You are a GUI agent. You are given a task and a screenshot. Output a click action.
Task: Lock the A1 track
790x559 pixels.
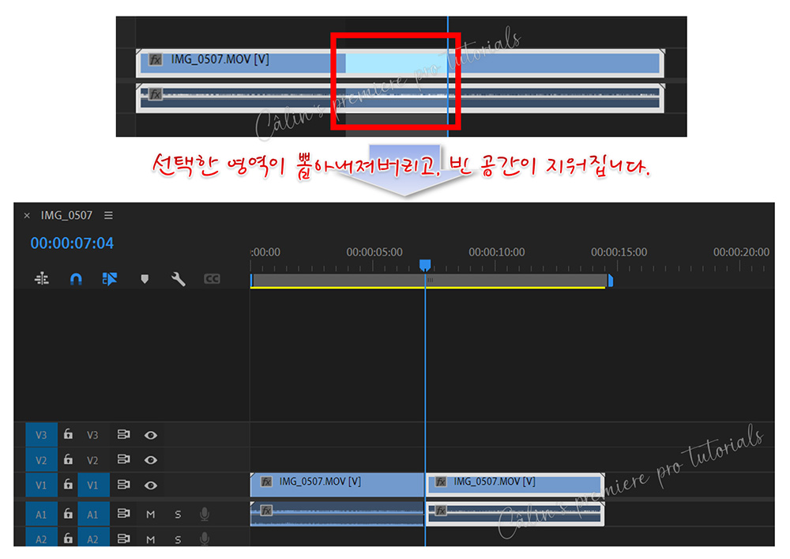click(x=68, y=514)
